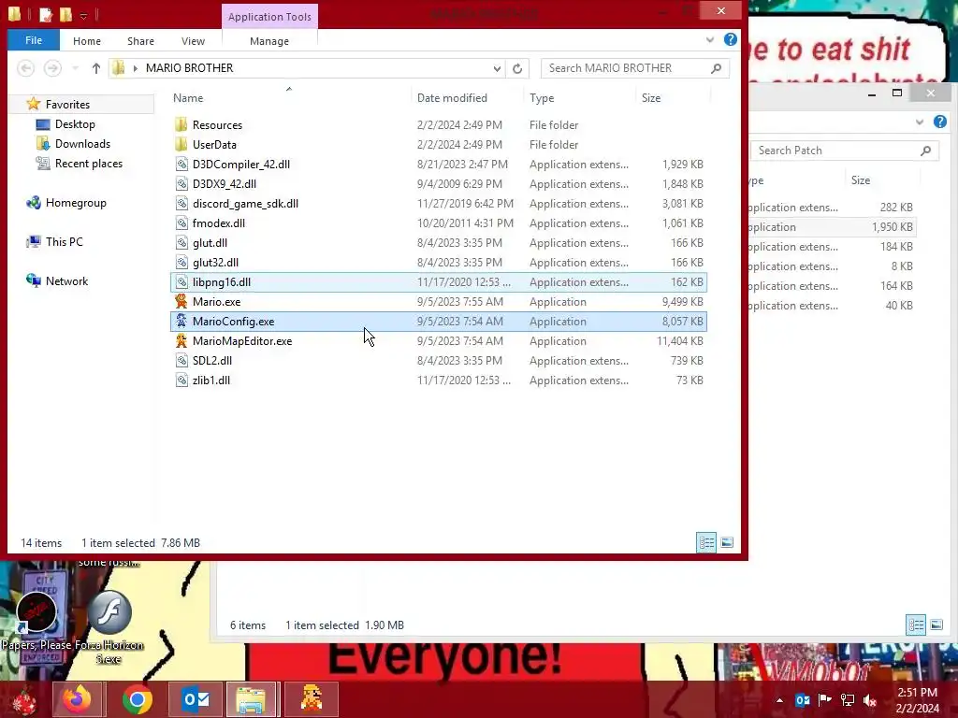Select the 1,950 KB application row in Patch window
This screenshot has width=958, height=718.
tap(832, 227)
